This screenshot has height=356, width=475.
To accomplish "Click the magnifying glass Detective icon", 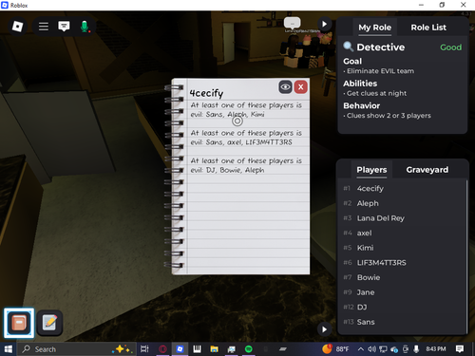I will tap(349, 47).
